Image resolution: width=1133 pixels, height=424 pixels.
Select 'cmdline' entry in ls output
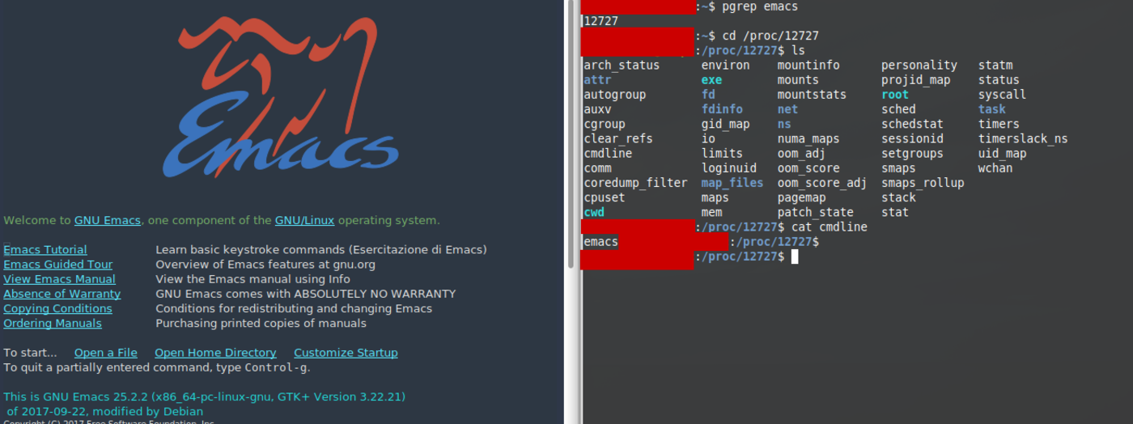coord(608,153)
